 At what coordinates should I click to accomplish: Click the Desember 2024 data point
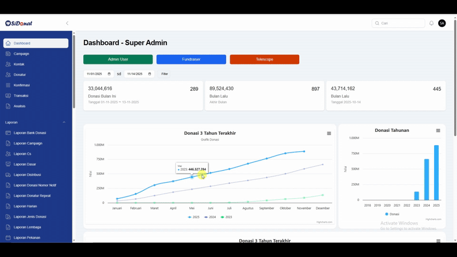click(323, 164)
